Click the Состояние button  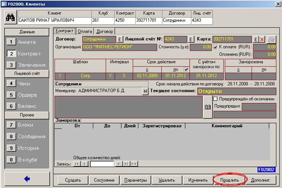[x=104, y=180]
